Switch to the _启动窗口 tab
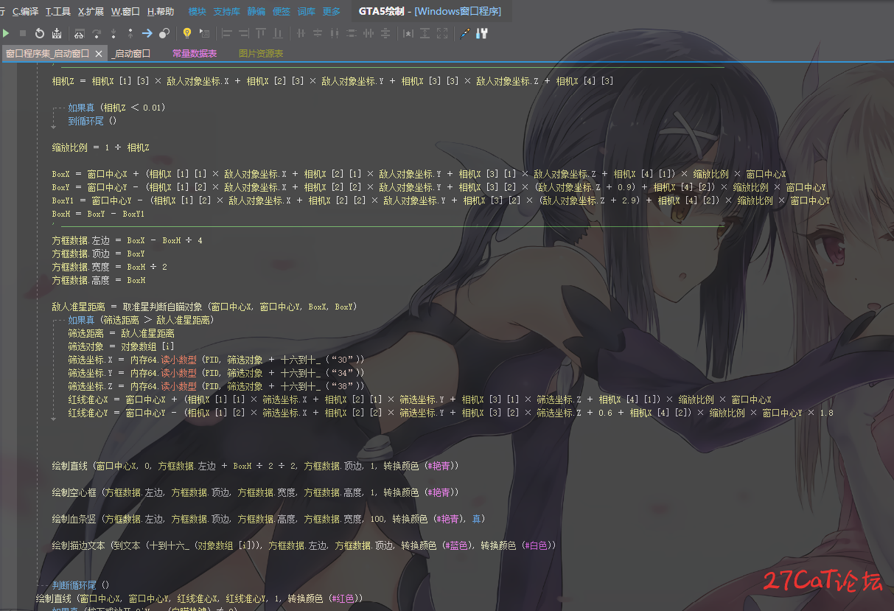894x611 pixels. click(131, 54)
